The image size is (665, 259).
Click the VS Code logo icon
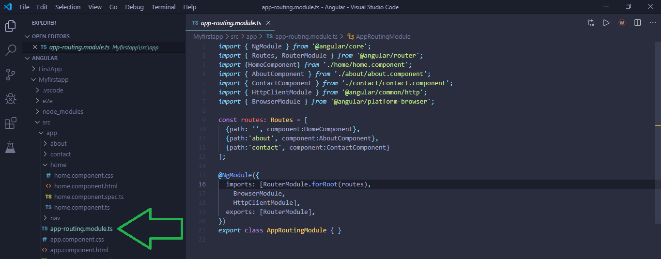(x=8, y=7)
